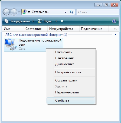The image size is (121, 123).
Task: Expand the address bar dropdown arrow
Action: [x=65, y=12]
